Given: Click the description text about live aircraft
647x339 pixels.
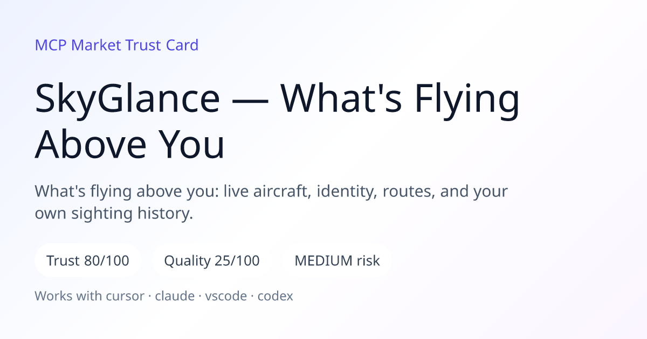Looking at the screenshot, I should pos(271,202).
